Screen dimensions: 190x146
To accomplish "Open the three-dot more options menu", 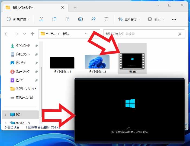I will coord(174,19).
